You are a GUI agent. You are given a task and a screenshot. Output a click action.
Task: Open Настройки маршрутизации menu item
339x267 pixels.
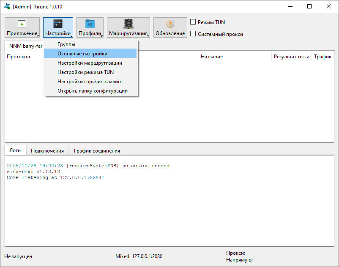[x=90, y=63]
